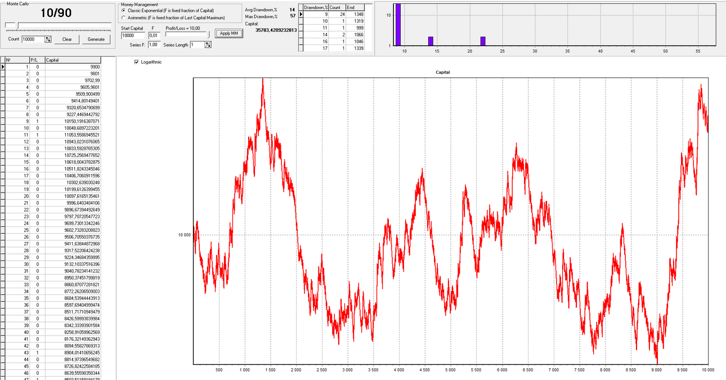The width and height of the screenshot is (726, 380).
Task: Click the End column header
Action: 355,7
